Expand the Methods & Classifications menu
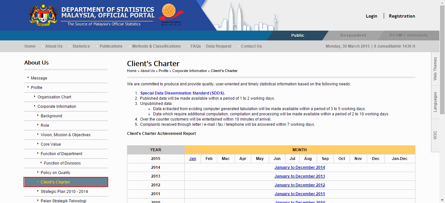Screen dimensions: 445x203 click(156, 46)
